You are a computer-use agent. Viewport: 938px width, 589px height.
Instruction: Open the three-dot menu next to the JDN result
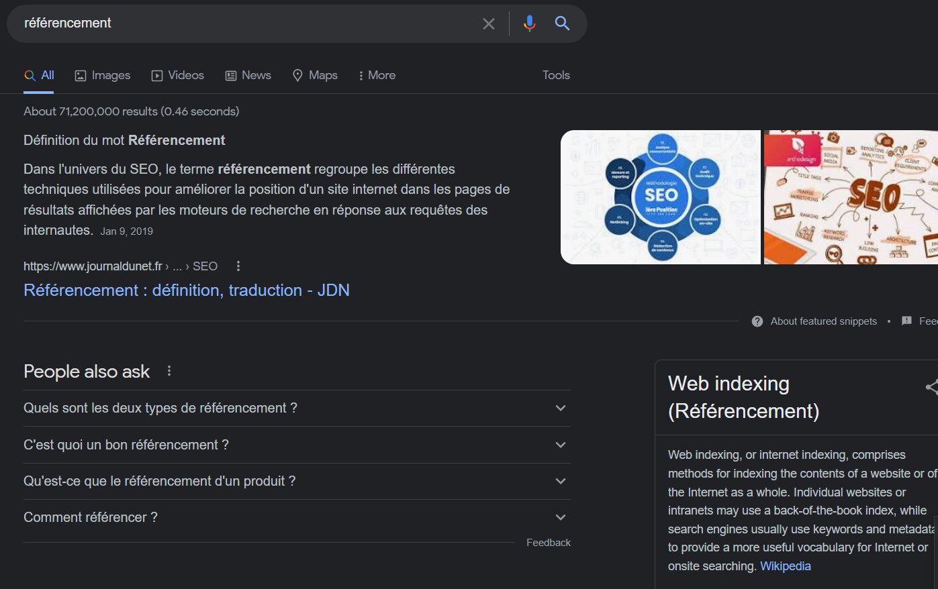coord(238,266)
